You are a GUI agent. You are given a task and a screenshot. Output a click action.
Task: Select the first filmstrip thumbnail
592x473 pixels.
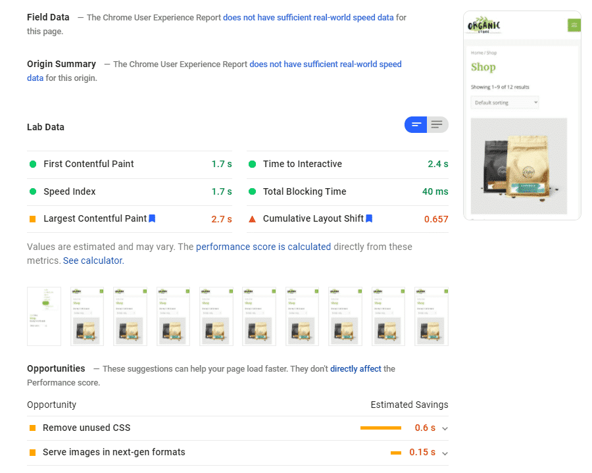point(44,316)
